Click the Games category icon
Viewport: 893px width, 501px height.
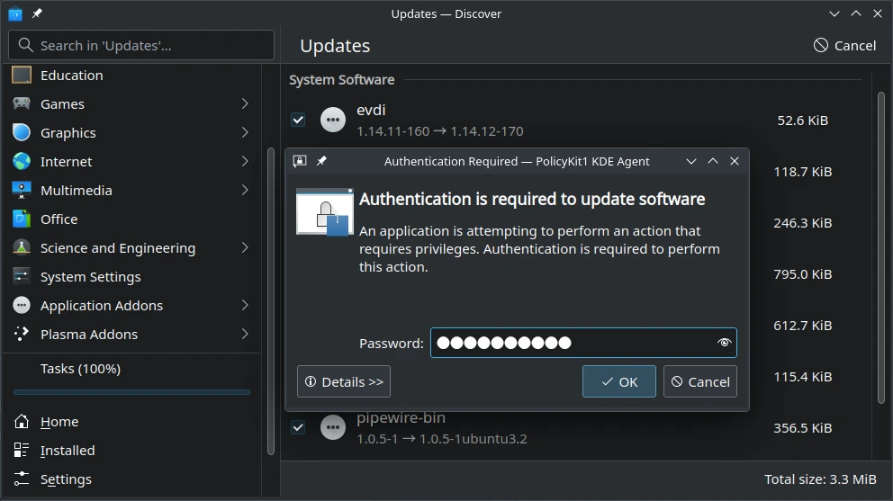(x=22, y=104)
